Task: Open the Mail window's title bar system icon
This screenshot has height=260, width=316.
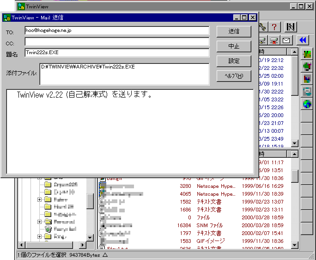Action: pos(7,18)
